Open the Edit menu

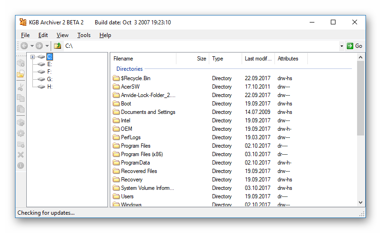pyautogui.click(x=43, y=35)
